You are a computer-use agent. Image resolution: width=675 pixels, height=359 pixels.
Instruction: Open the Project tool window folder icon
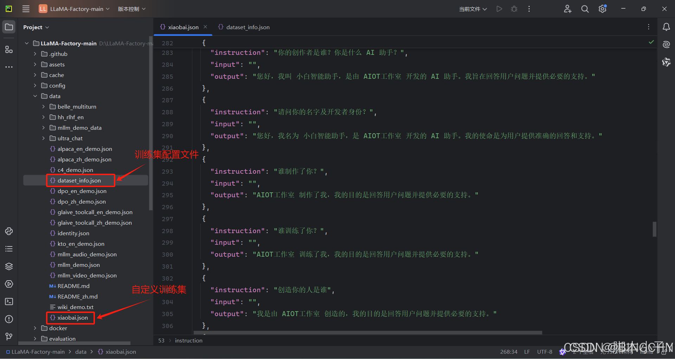(x=9, y=27)
